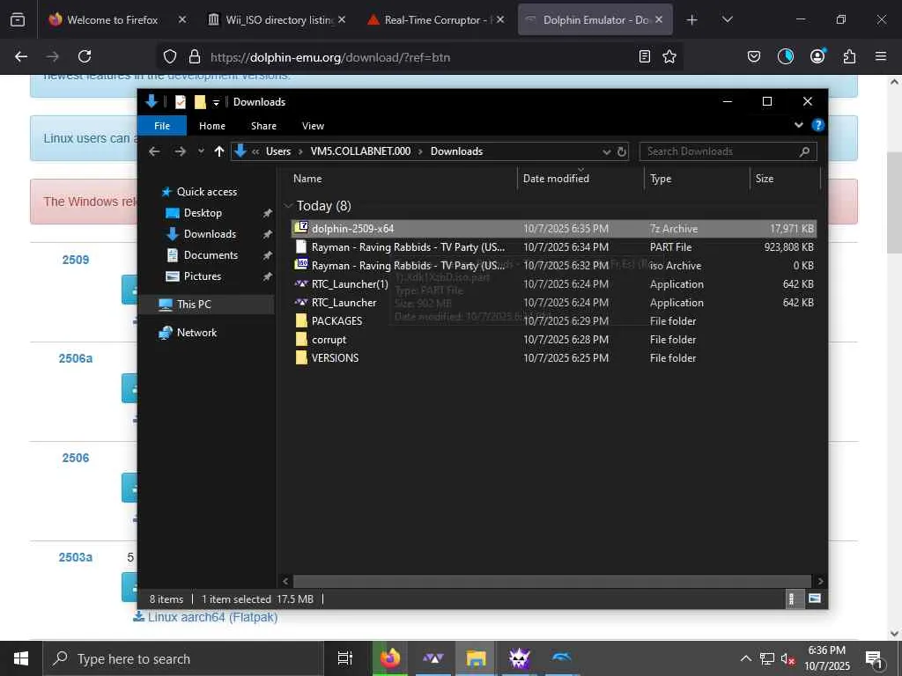Screen dimensions: 902x676
Task: Open Desktop in navigation pane
Action: coord(203,213)
